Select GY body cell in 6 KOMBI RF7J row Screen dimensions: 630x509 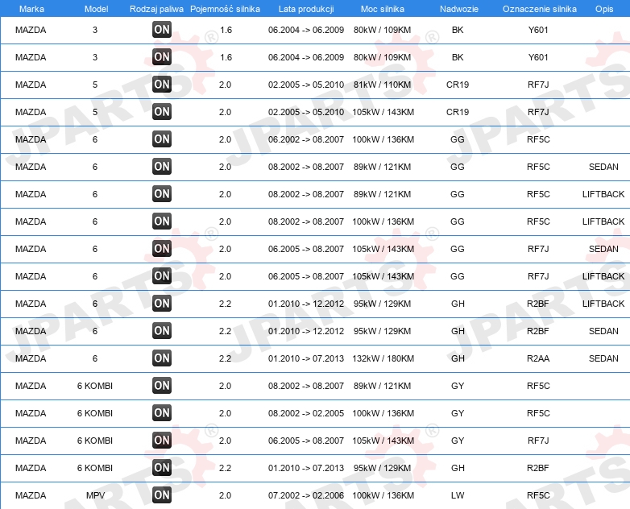[x=458, y=441]
